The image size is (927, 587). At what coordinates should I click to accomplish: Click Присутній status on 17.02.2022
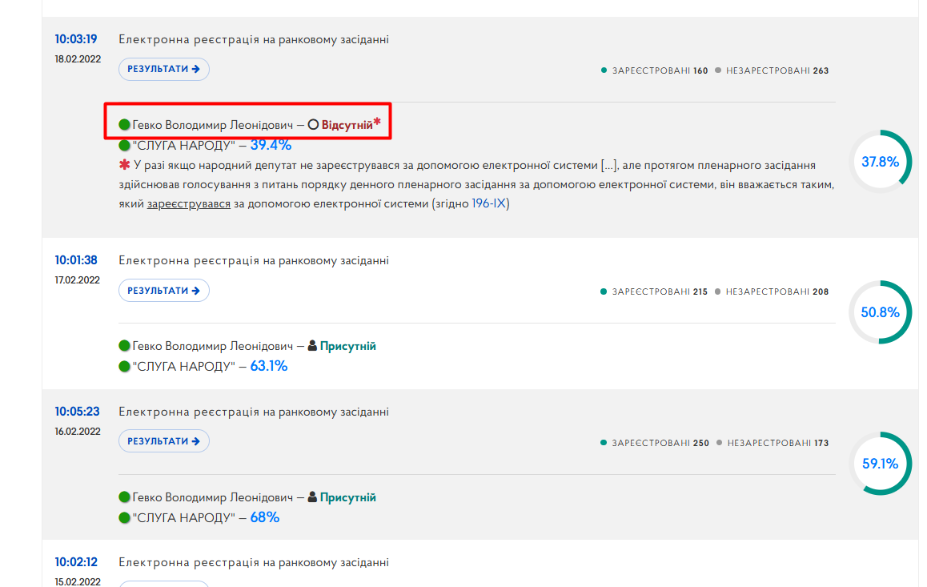click(347, 346)
